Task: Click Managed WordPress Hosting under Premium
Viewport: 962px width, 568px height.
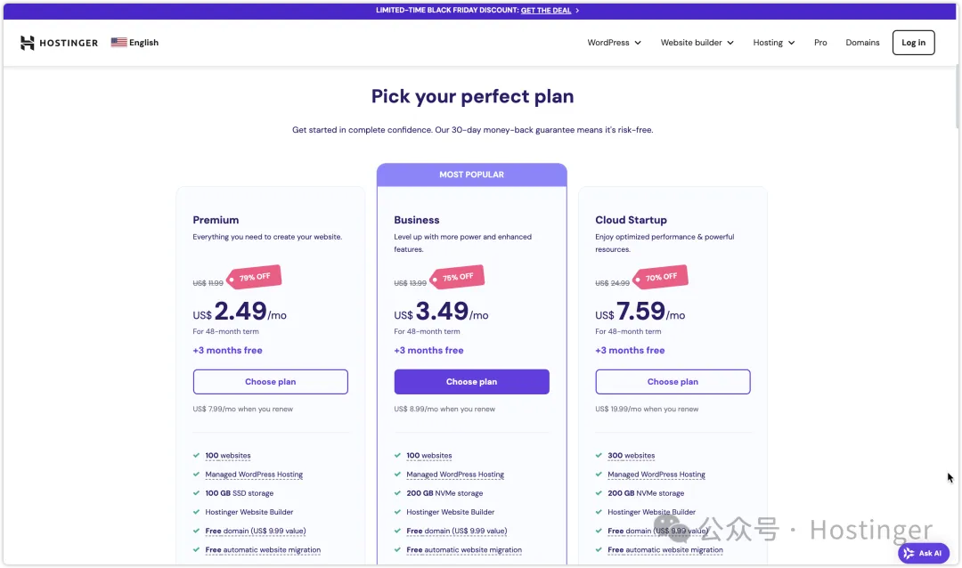Action: (x=254, y=475)
